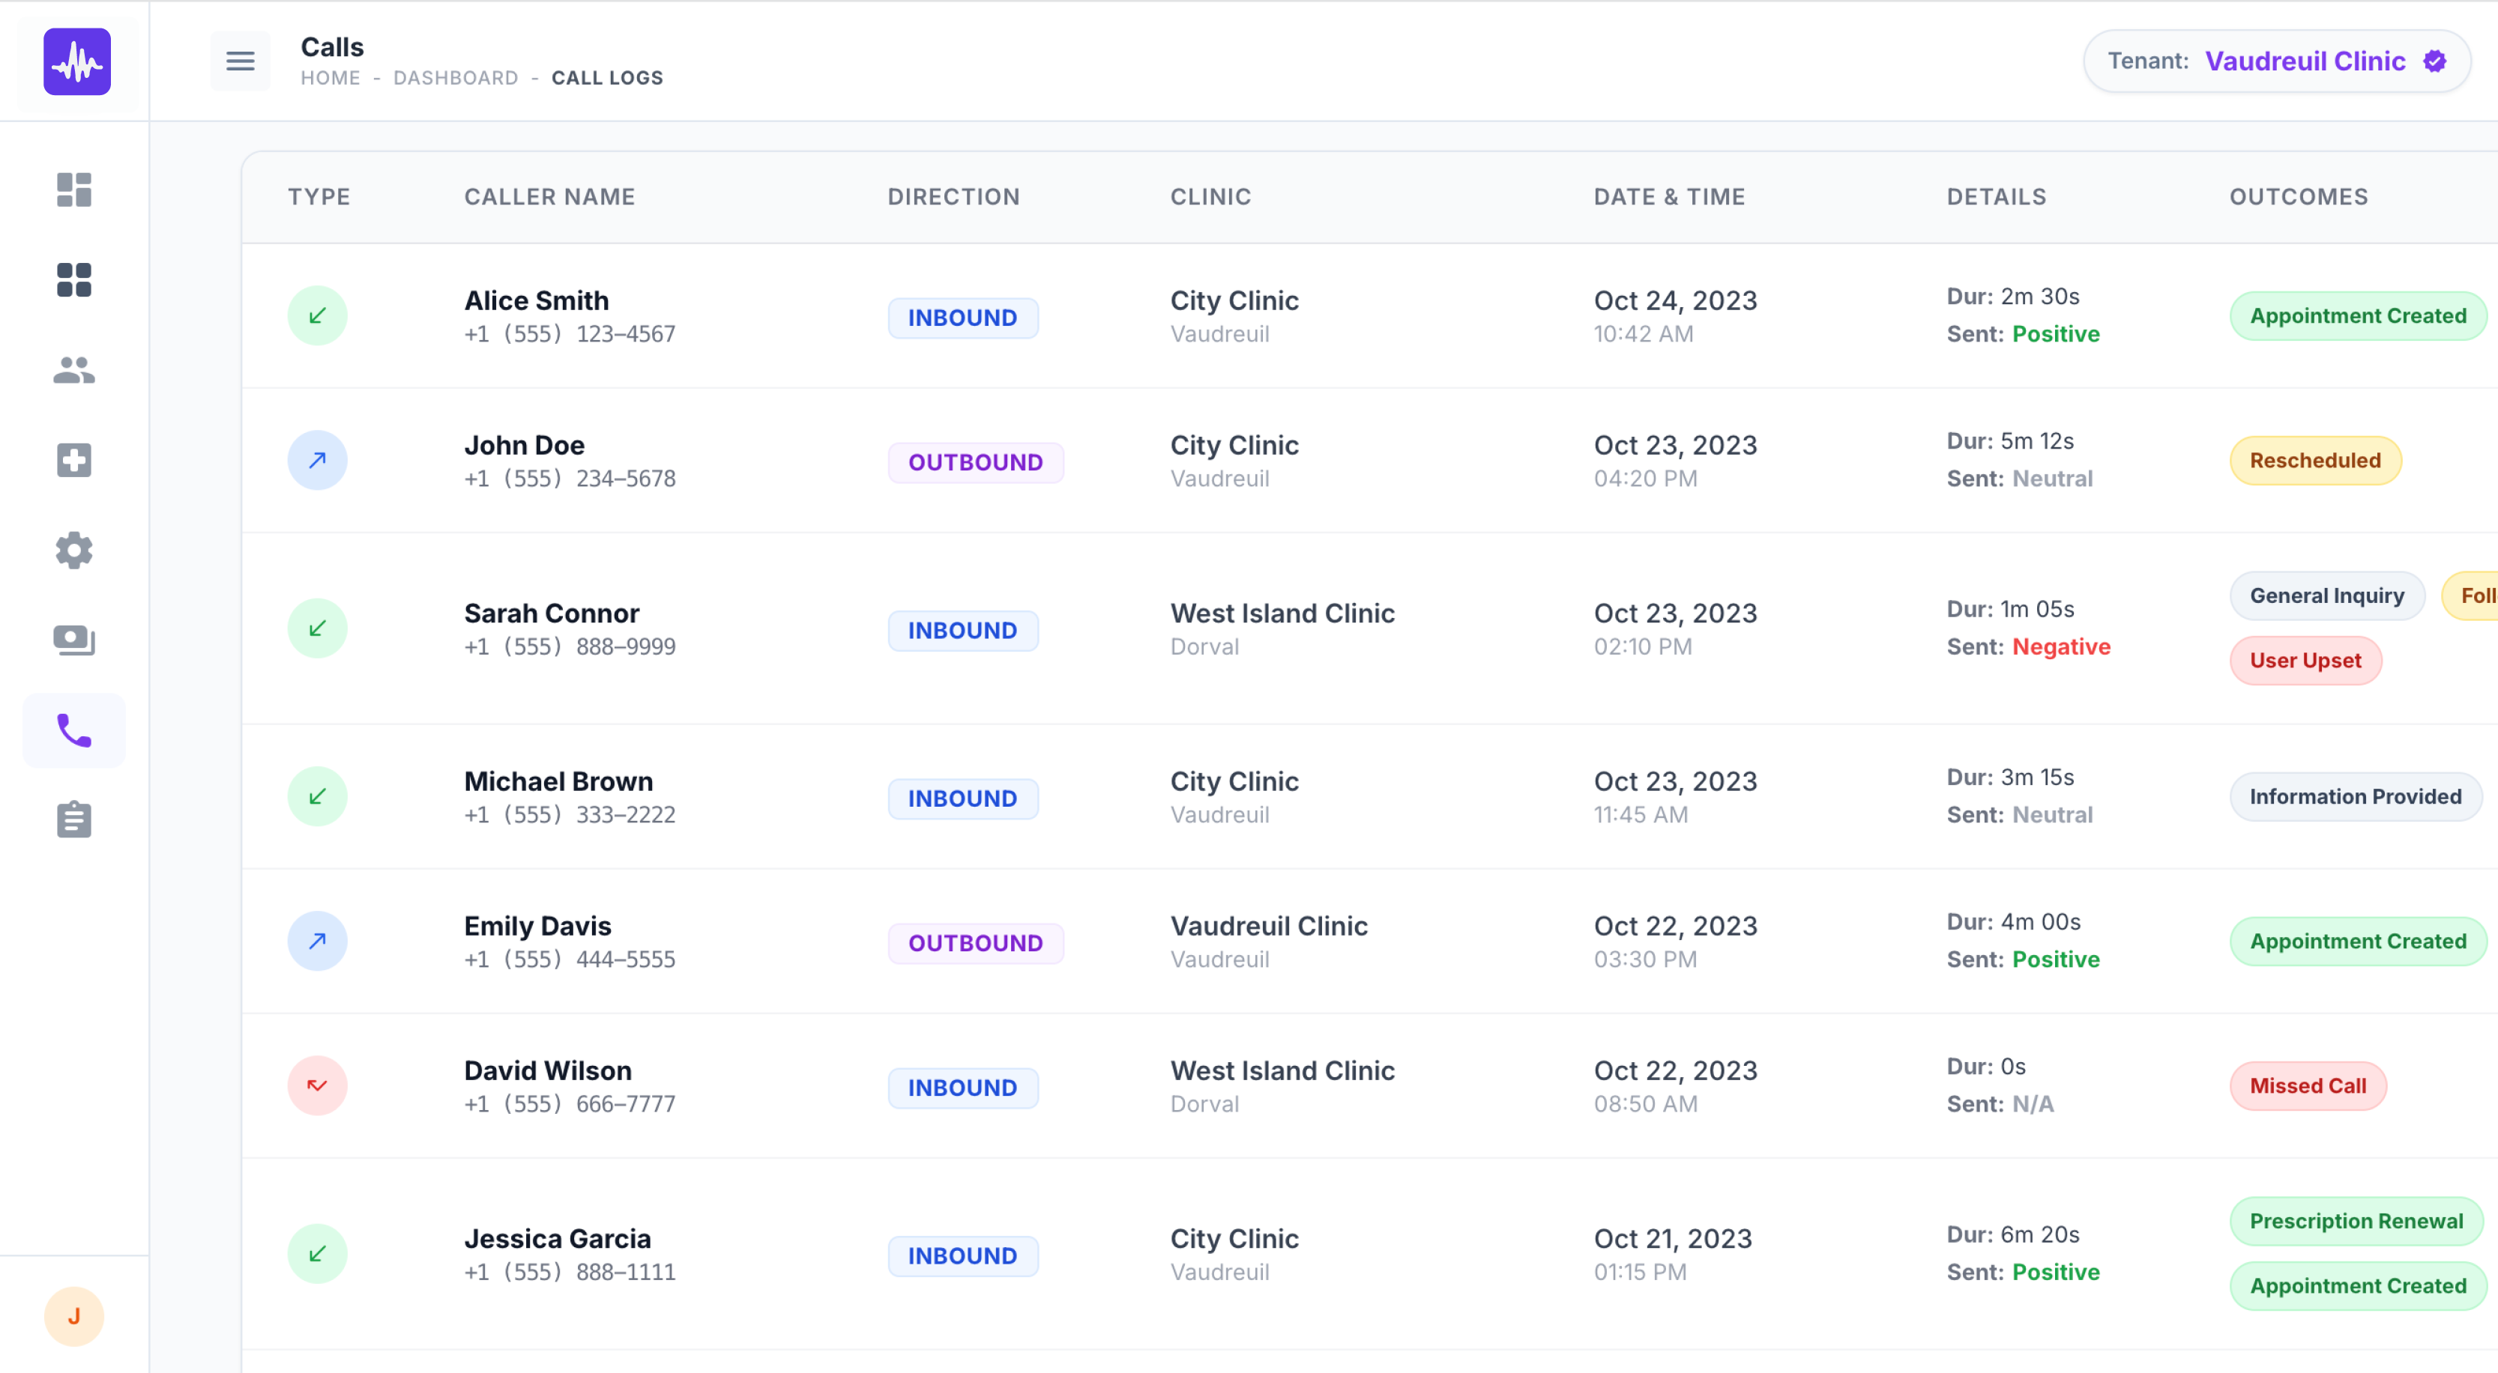Open the dashboard layout sidebar icon
The width and height of the screenshot is (2498, 1373).
click(73, 190)
